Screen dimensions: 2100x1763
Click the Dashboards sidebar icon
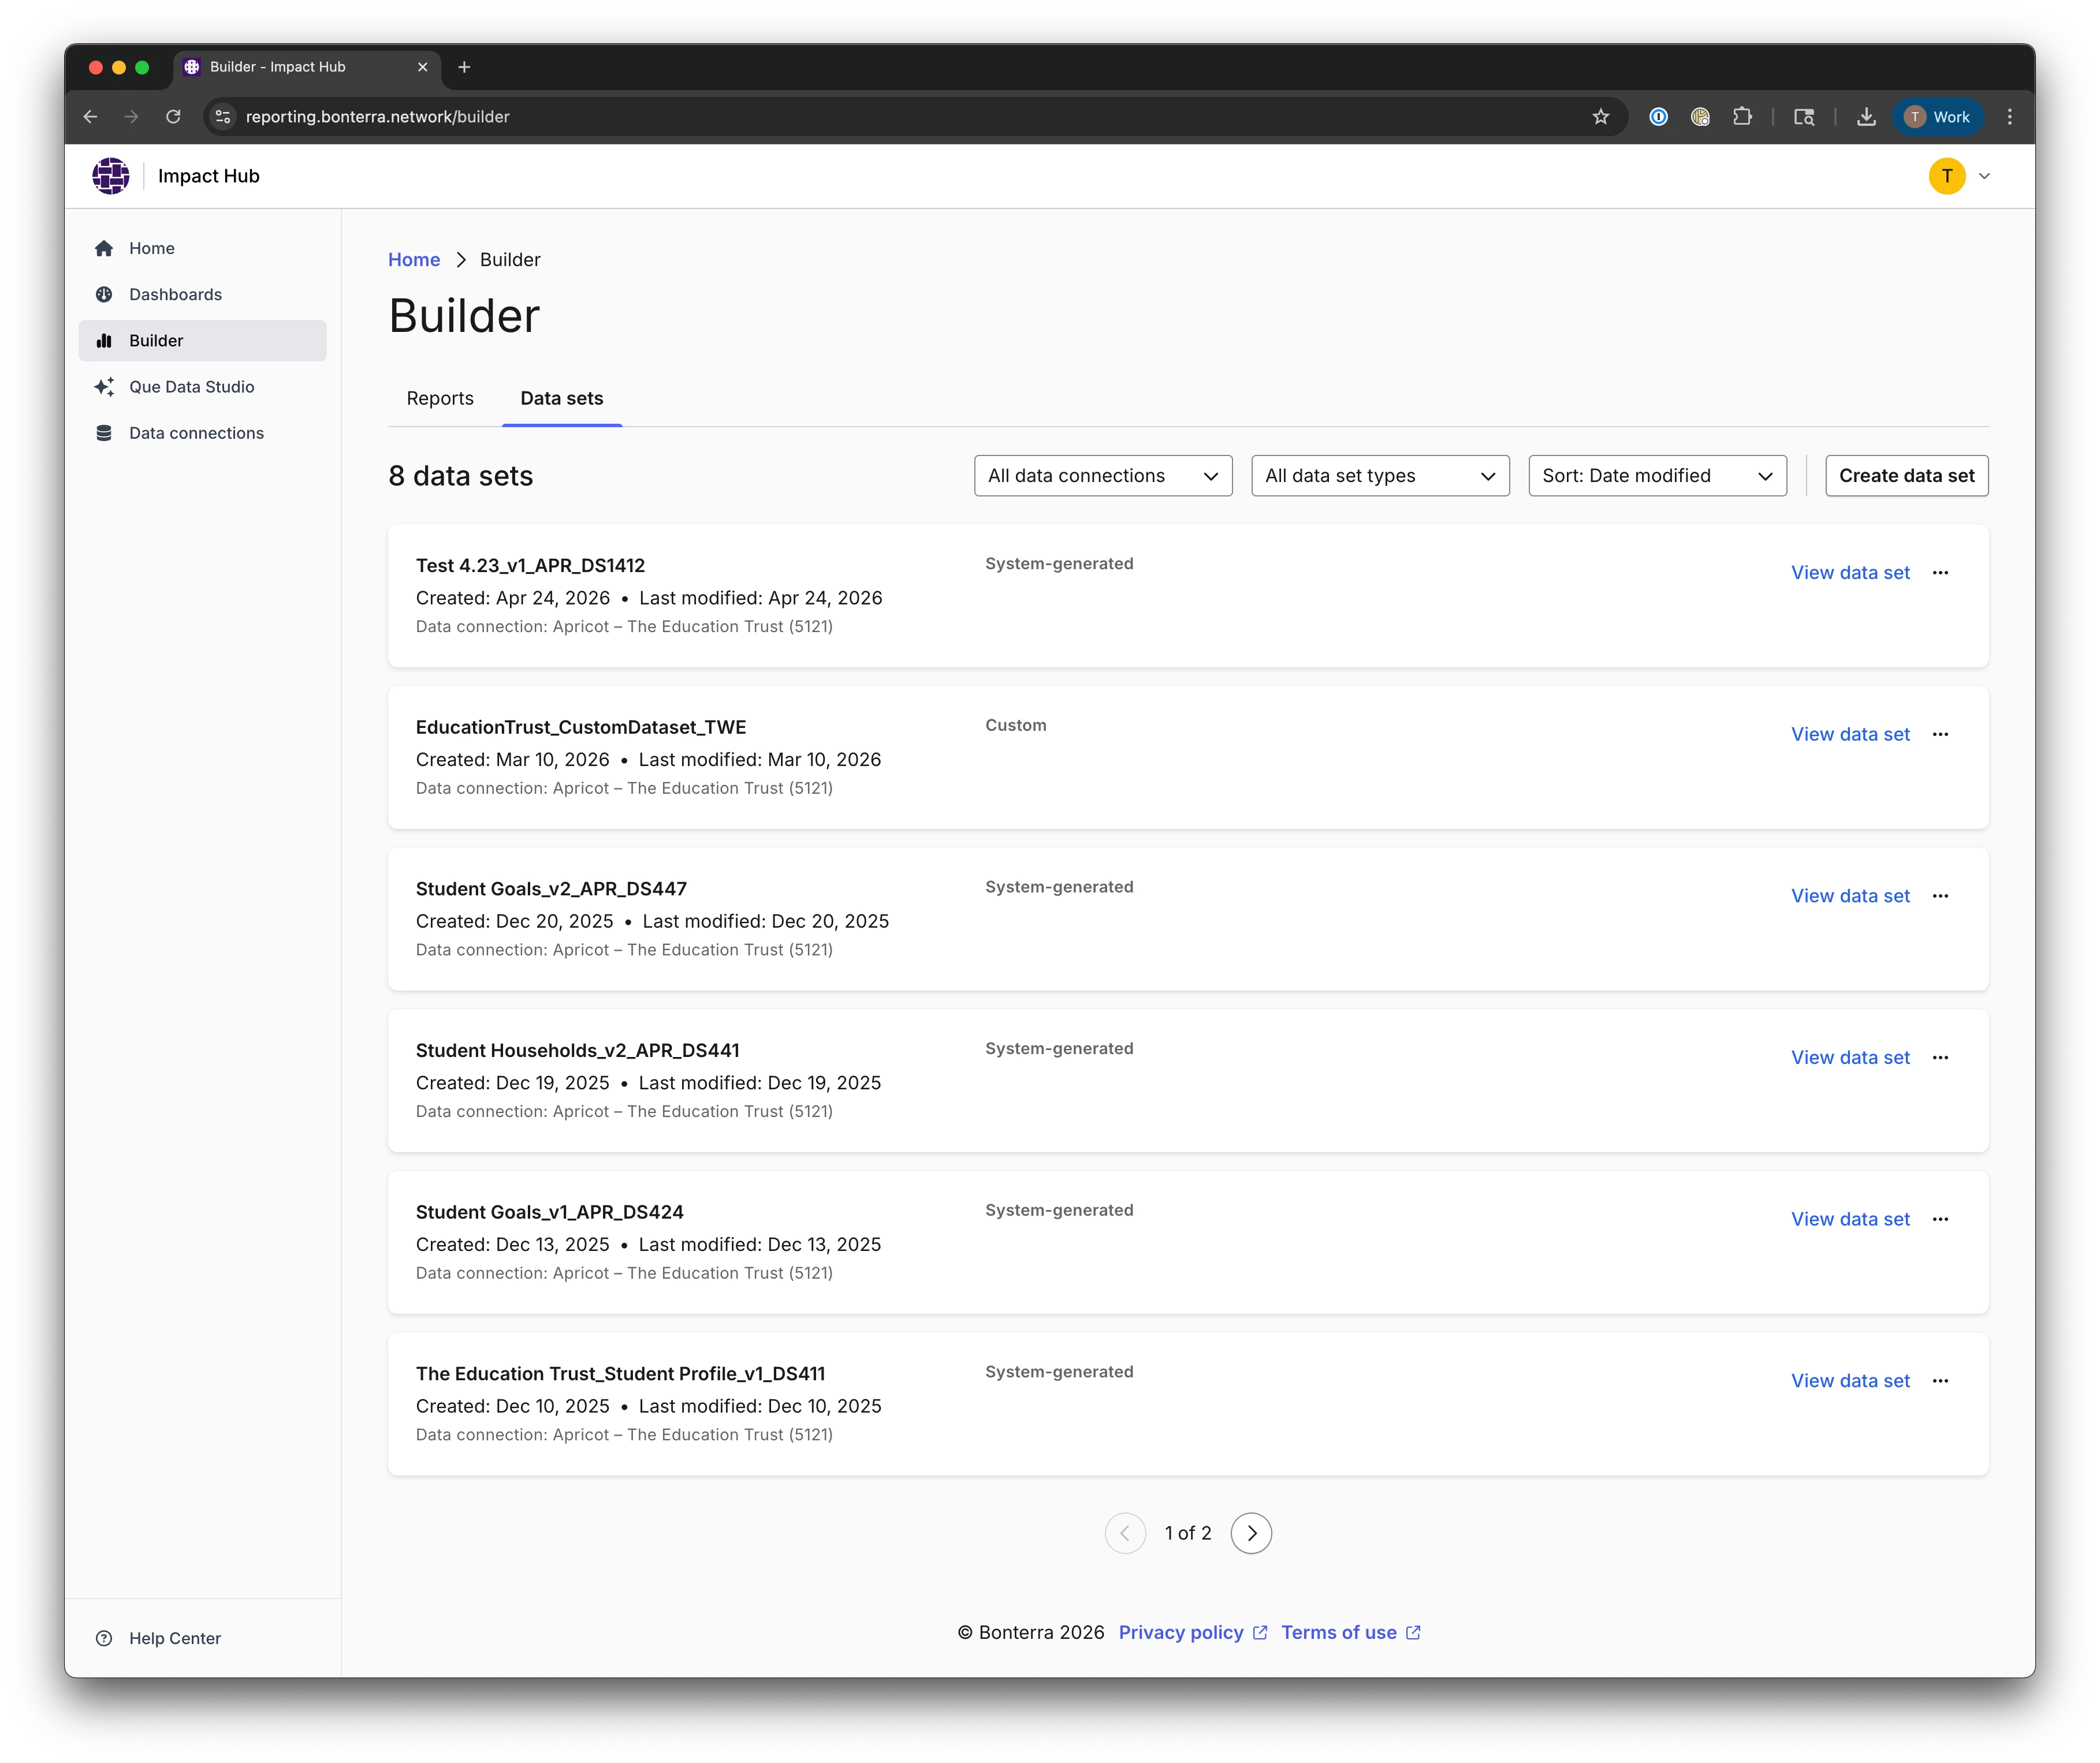click(104, 295)
